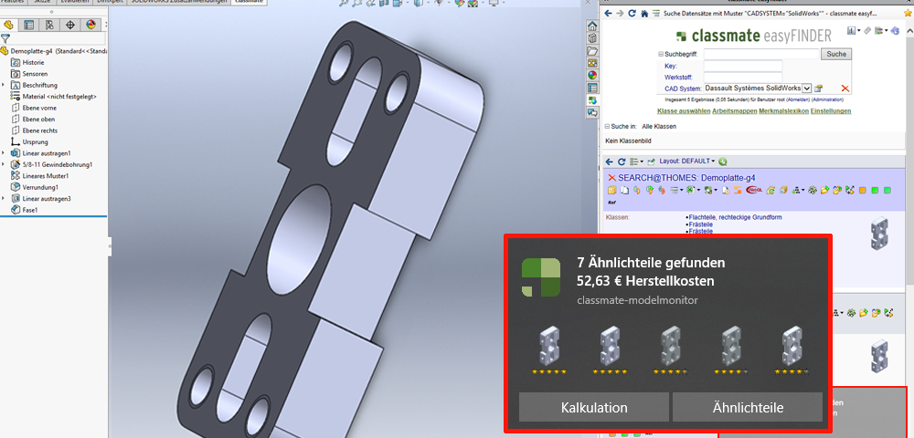Click the green add icon beside Layout DEFAULT
914x438 pixels.
coord(723,162)
